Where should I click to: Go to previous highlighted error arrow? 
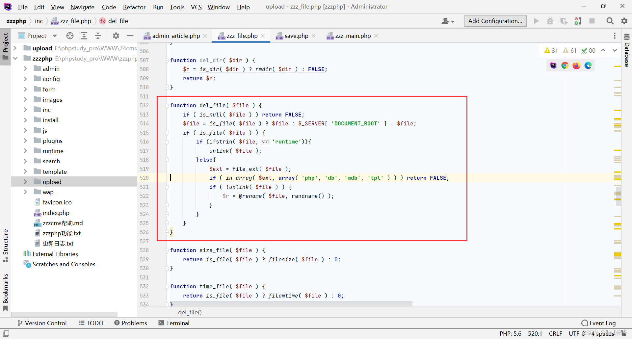603,50
